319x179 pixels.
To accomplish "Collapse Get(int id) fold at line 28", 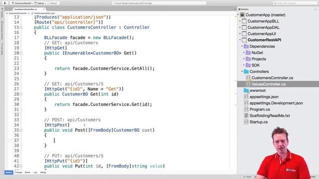I will tap(21, 94).
